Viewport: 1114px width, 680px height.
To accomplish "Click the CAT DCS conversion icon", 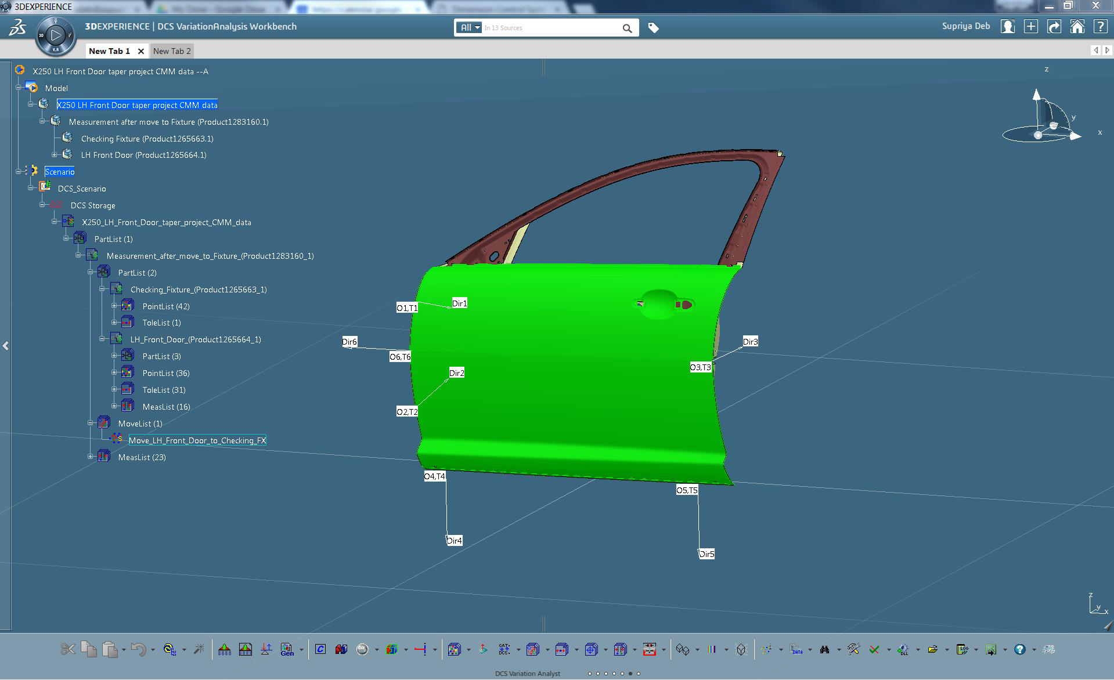I will pyautogui.click(x=504, y=649).
